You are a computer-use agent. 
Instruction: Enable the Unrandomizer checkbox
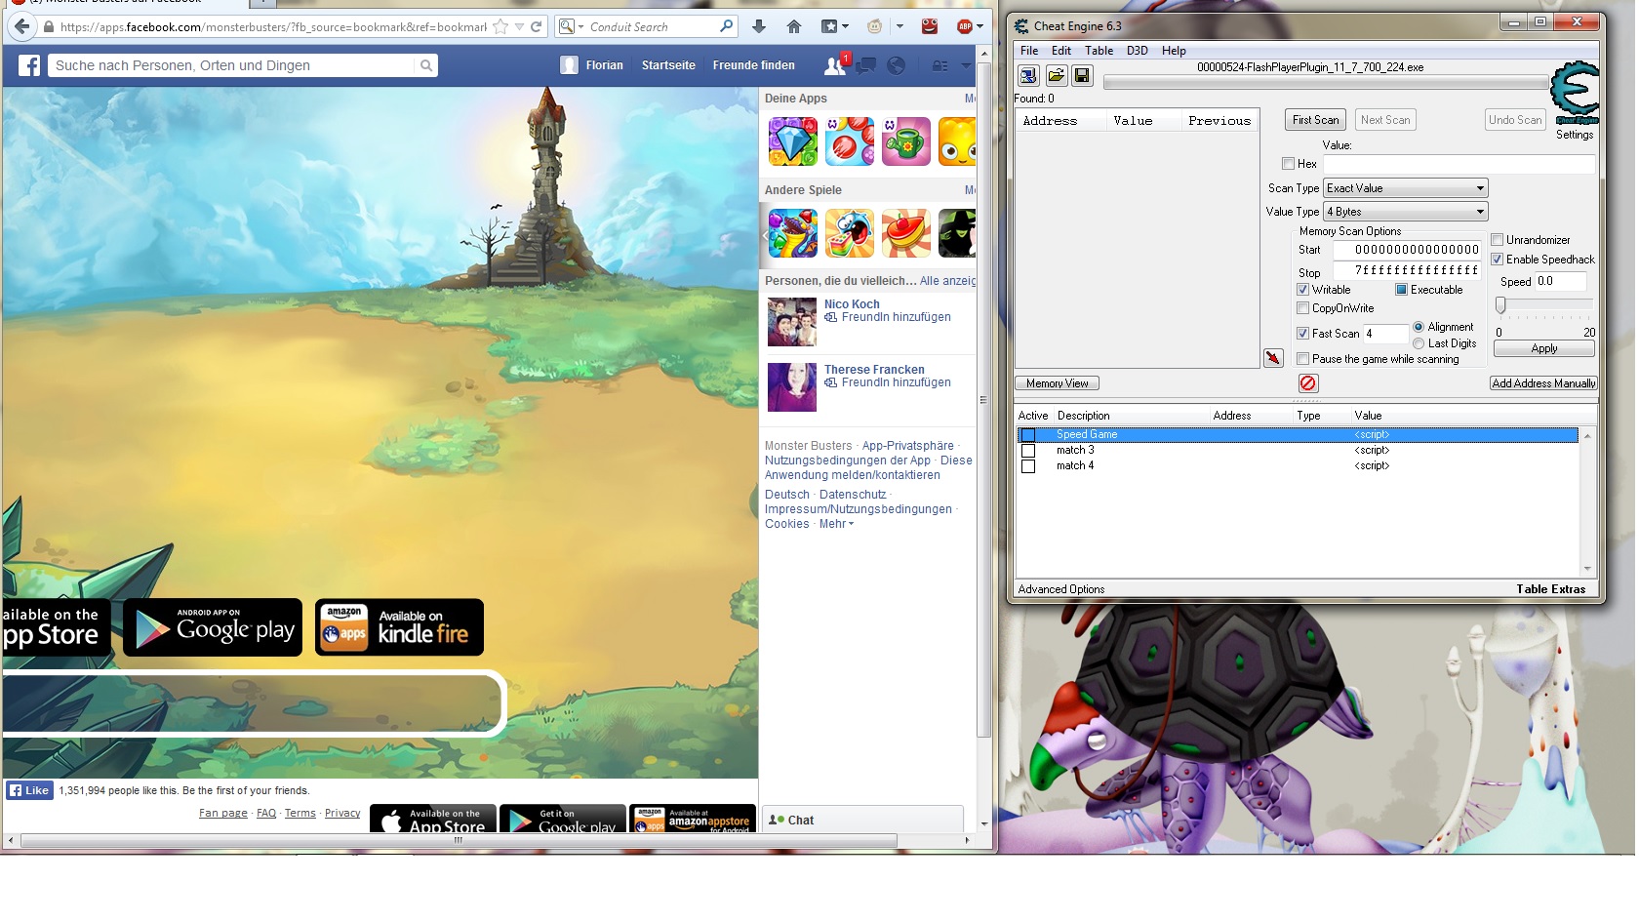(1498, 240)
